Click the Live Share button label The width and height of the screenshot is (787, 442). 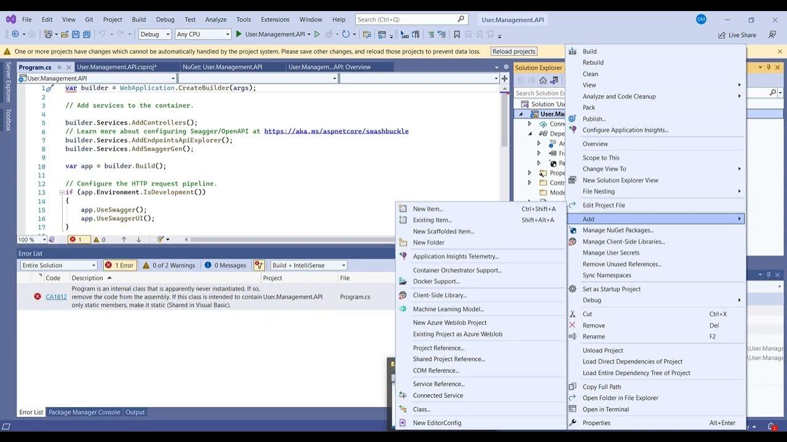click(x=742, y=35)
